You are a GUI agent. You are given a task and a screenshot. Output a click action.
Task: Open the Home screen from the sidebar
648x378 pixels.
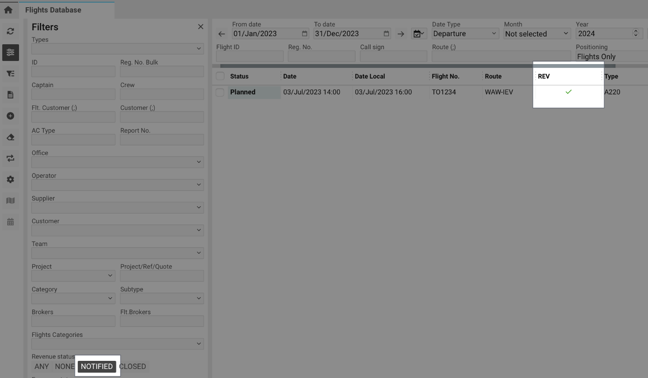tap(9, 9)
